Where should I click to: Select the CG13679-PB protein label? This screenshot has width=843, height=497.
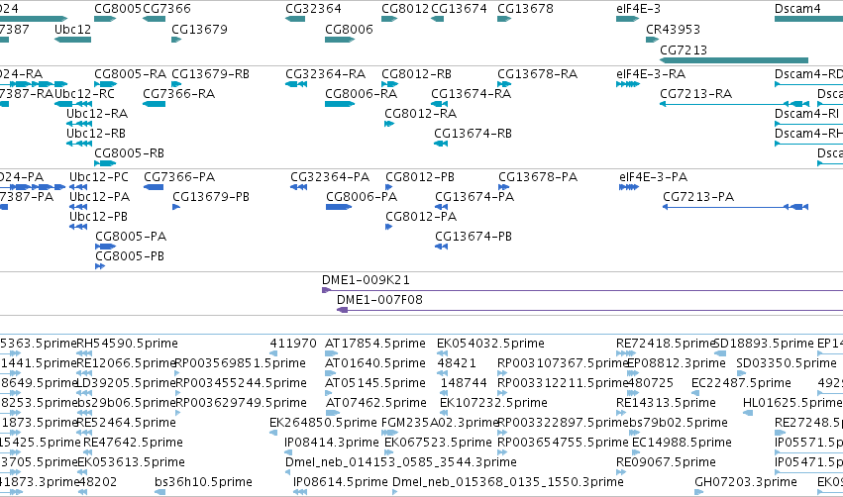tap(211, 197)
